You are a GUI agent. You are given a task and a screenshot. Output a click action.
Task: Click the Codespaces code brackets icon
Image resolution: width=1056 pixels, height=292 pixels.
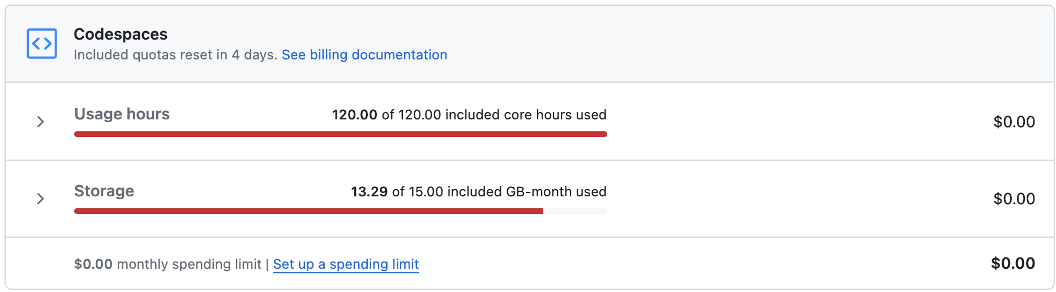click(x=42, y=44)
